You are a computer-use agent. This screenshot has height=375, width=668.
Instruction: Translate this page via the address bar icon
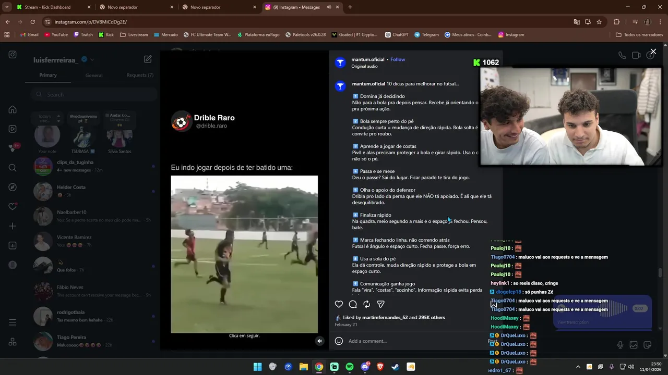pyautogui.click(x=576, y=22)
